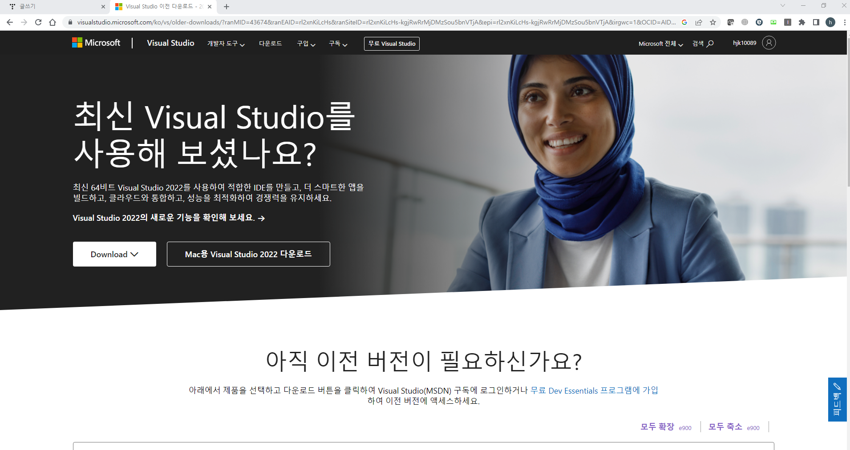
Task: Close the Visual Studio 이전 다운로드 tab
Action: pos(210,7)
